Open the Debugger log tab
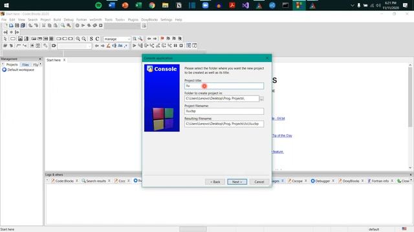The image size is (414, 232). pos(322,181)
